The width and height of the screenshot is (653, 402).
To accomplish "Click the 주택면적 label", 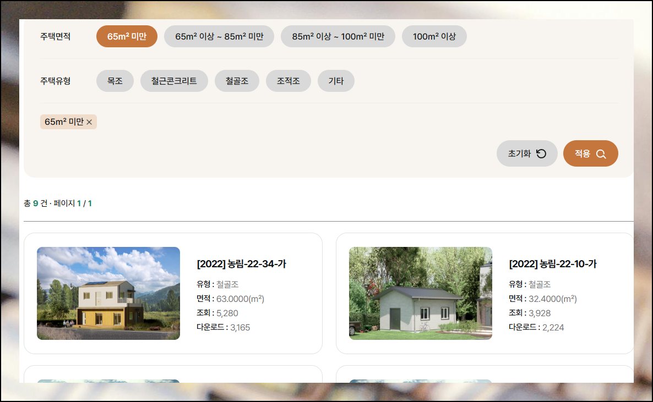I will 56,36.
